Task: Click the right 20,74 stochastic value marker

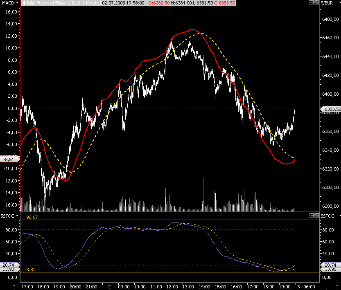Action: pyautogui.click(x=330, y=265)
